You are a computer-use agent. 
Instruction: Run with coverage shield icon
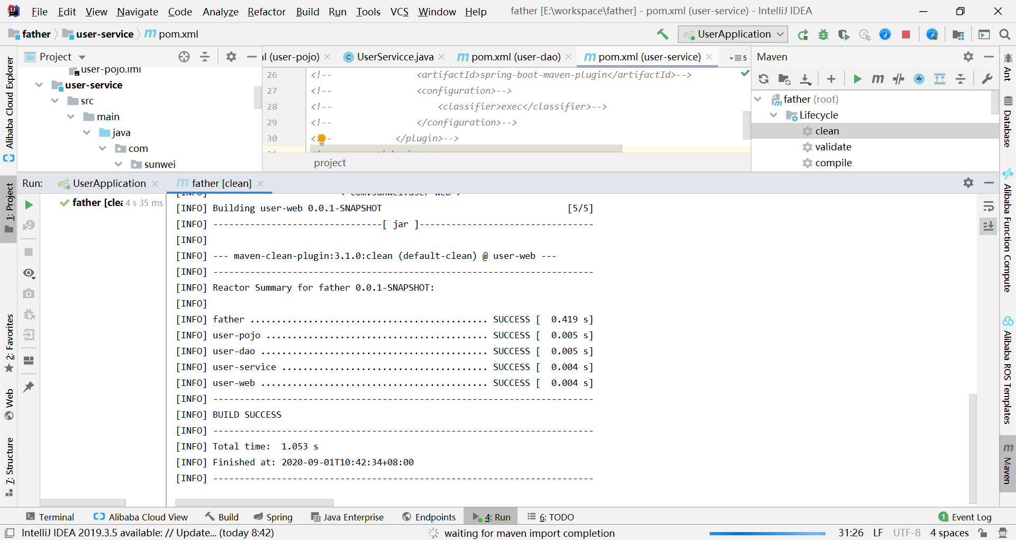tap(844, 35)
